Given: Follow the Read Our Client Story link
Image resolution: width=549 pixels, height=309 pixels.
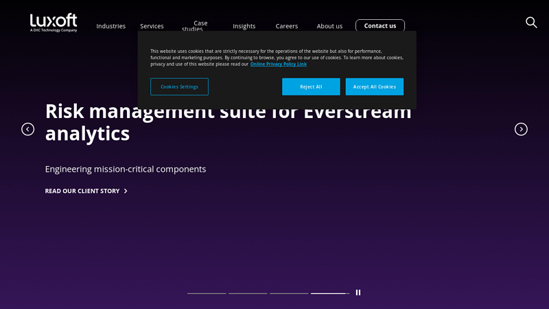Looking at the screenshot, I should point(86,191).
